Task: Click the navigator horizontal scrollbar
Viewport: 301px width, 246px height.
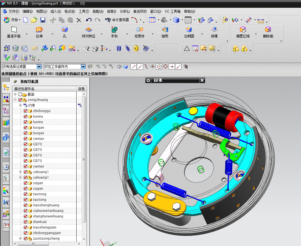Action: [33, 244]
